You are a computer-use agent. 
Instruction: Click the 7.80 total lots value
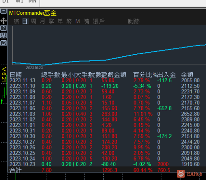pos(47,170)
